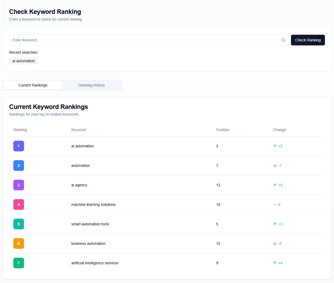The height and width of the screenshot is (283, 334).
Task: Click the pink rank 4 badge
Action: (x=19, y=205)
